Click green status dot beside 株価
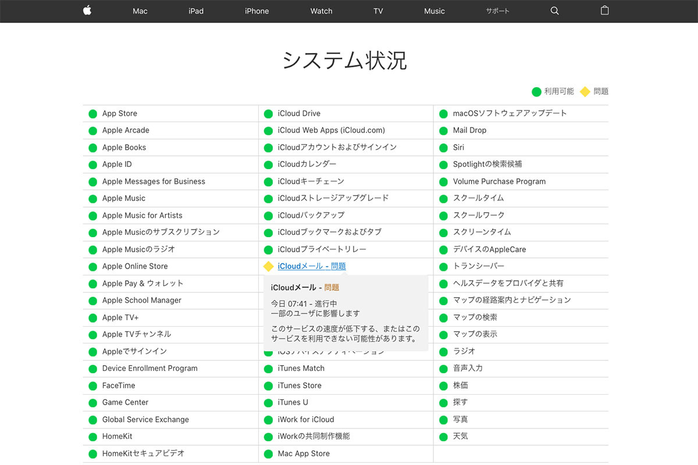The height and width of the screenshot is (465, 698). pyautogui.click(x=443, y=386)
